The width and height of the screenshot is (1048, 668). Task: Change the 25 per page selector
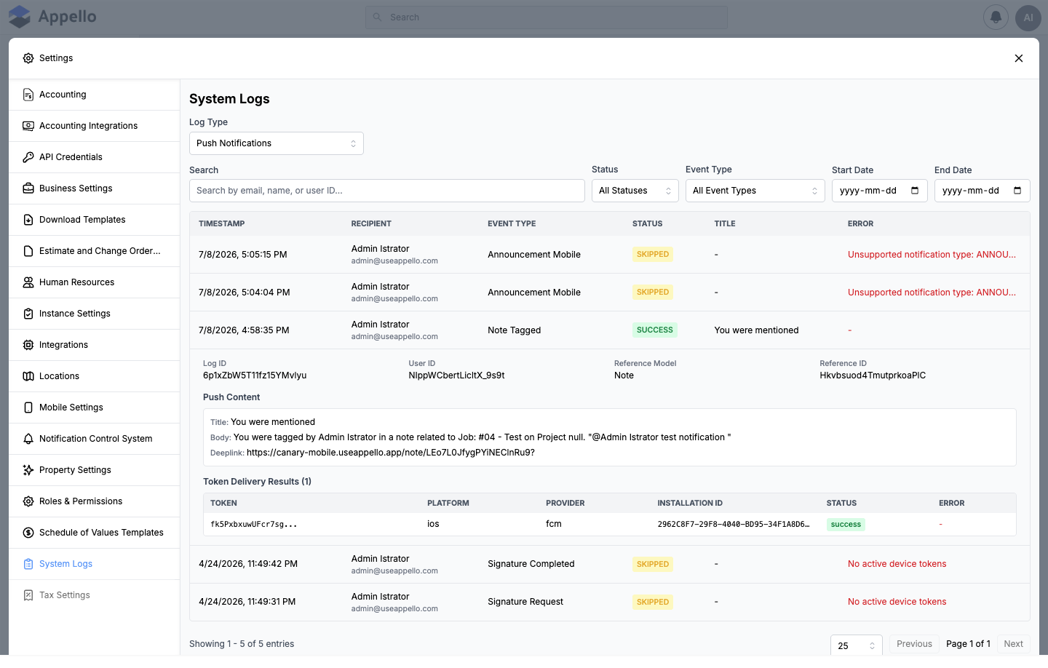(857, 645)
